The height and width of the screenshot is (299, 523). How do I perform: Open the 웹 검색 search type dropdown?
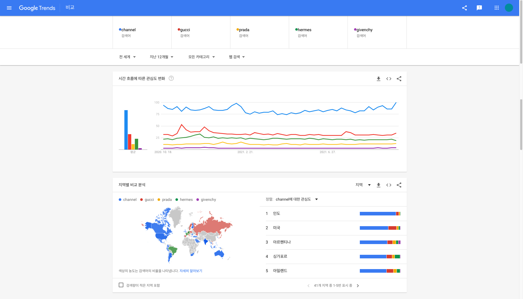point(237,57)
